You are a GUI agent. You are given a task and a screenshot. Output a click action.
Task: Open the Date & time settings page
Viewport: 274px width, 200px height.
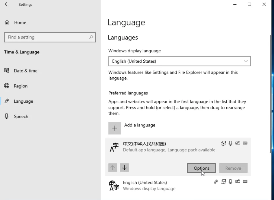click(25, 71)
